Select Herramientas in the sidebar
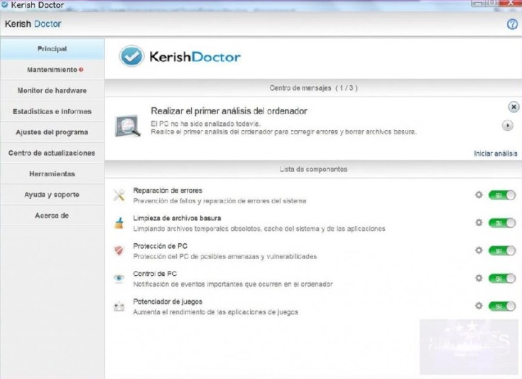This screenshot has width=522, height=379. click(53, 174)
